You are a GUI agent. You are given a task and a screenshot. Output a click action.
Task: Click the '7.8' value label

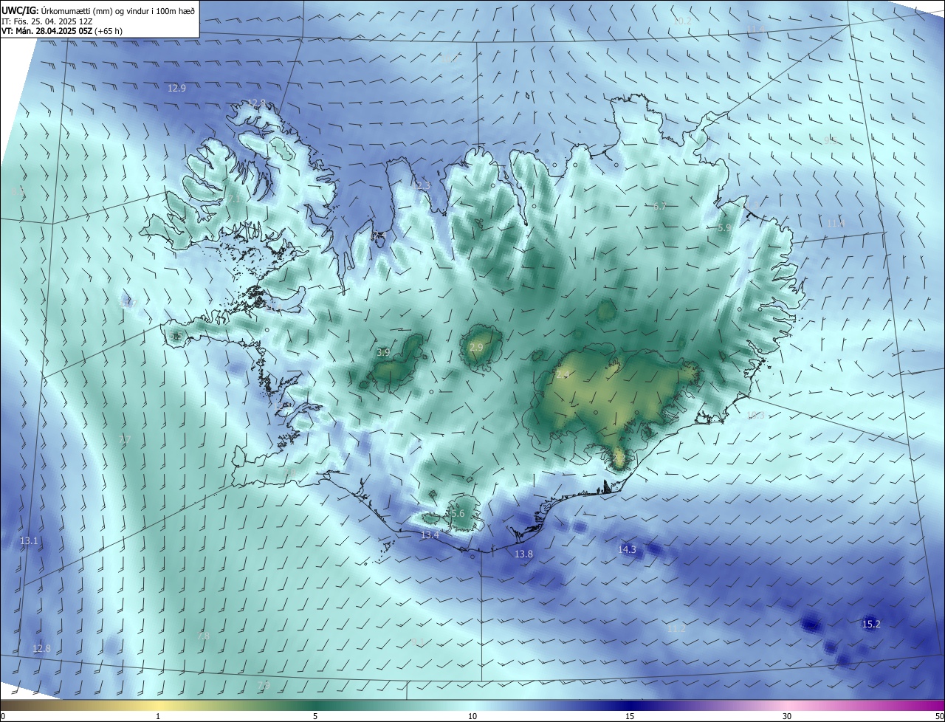click(204, 636)
